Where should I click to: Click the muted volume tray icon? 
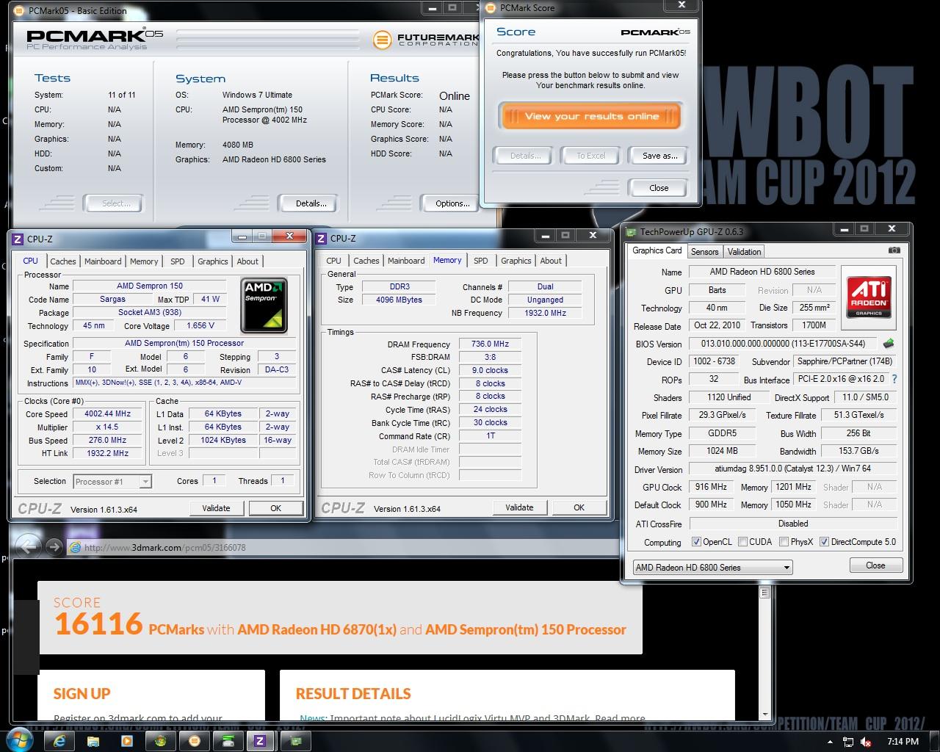[866, 742]
